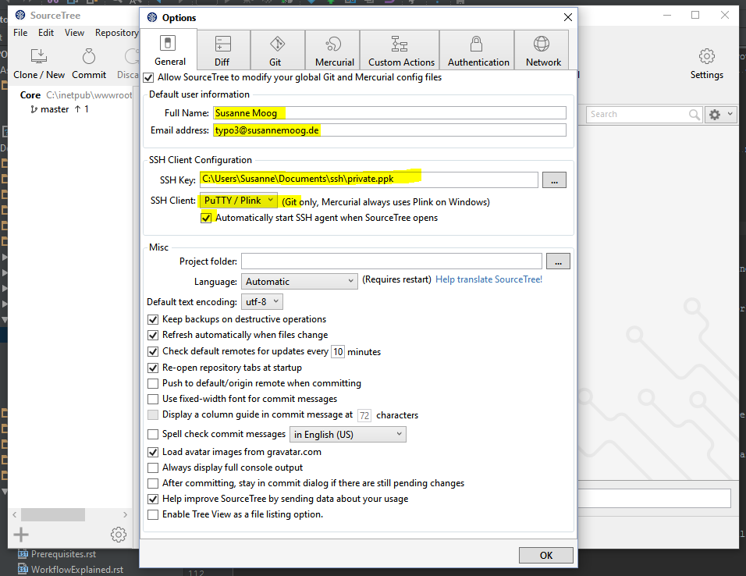Click the search magnifier icon
This screenshot has height=576, width=746.
pos(694,114)
